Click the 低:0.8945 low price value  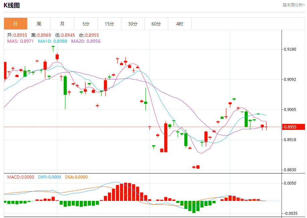pos(65,35)
